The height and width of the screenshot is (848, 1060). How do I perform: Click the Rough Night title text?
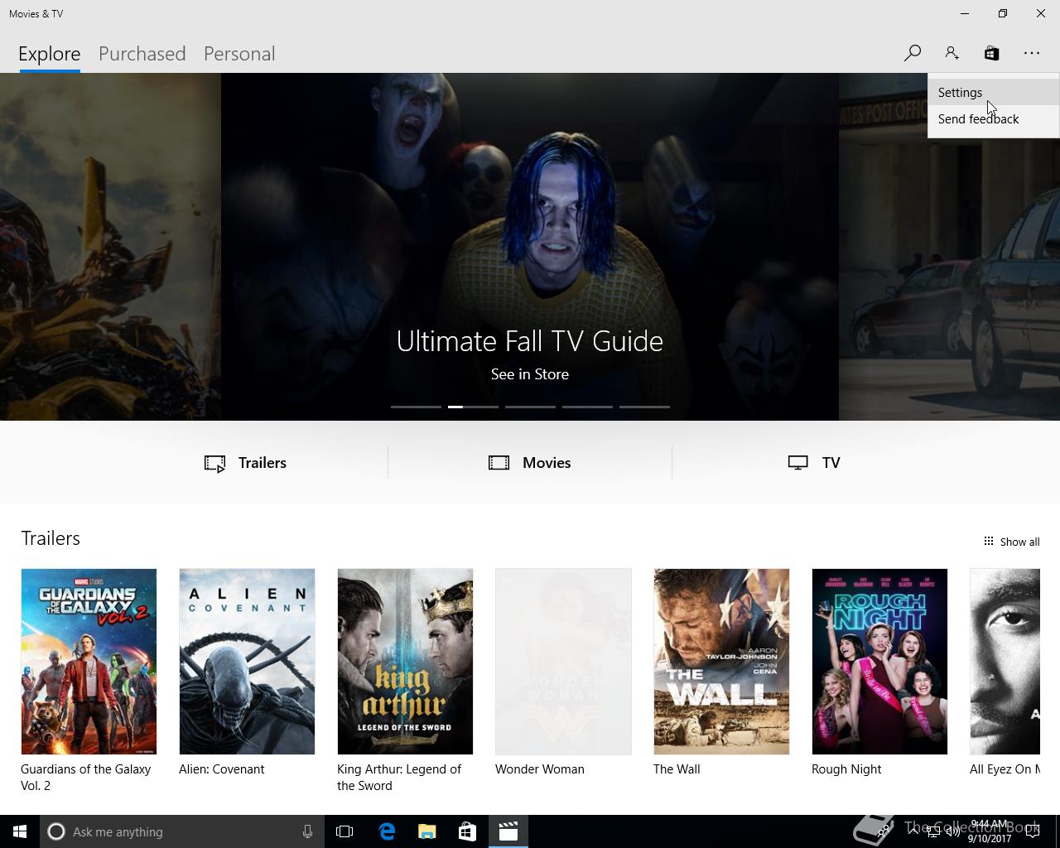[846, 769]
